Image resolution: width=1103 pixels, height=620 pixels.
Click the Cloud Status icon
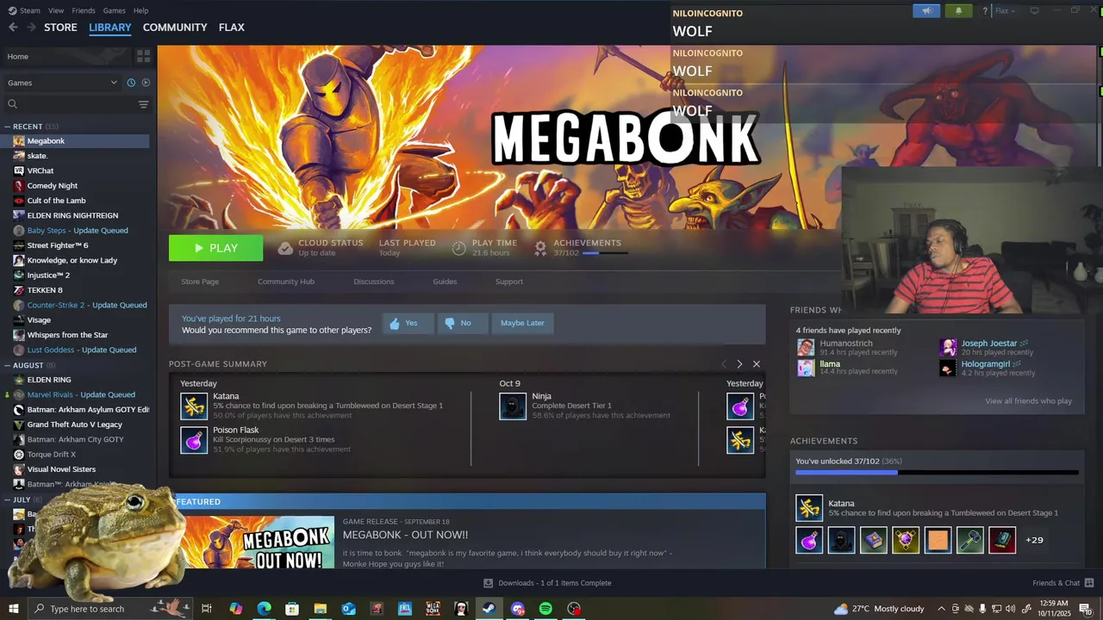[285, 248]
